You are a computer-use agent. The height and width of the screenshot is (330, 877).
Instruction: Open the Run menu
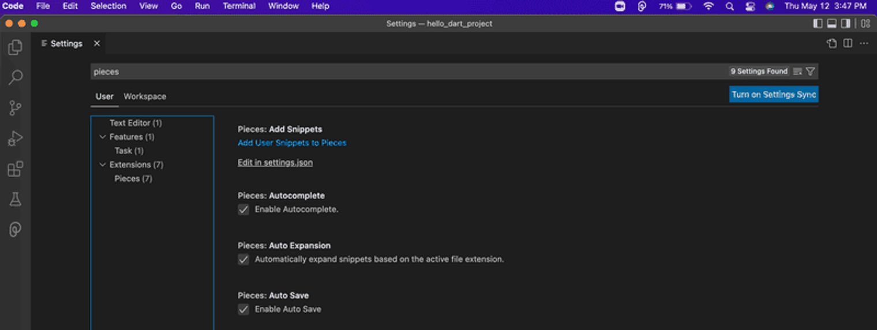(x=203, y=6)
